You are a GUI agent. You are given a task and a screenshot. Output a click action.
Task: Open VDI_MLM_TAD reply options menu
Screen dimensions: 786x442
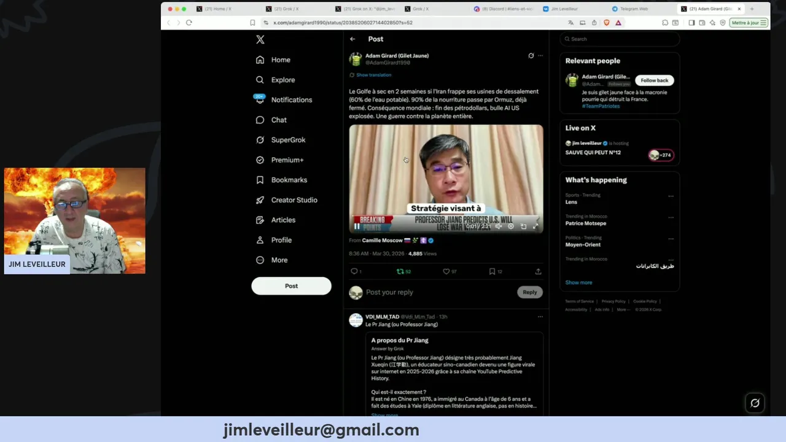540,317
